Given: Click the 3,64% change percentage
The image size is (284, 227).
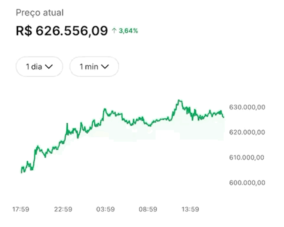Looking at the screenshot, I should coord(128,31).
